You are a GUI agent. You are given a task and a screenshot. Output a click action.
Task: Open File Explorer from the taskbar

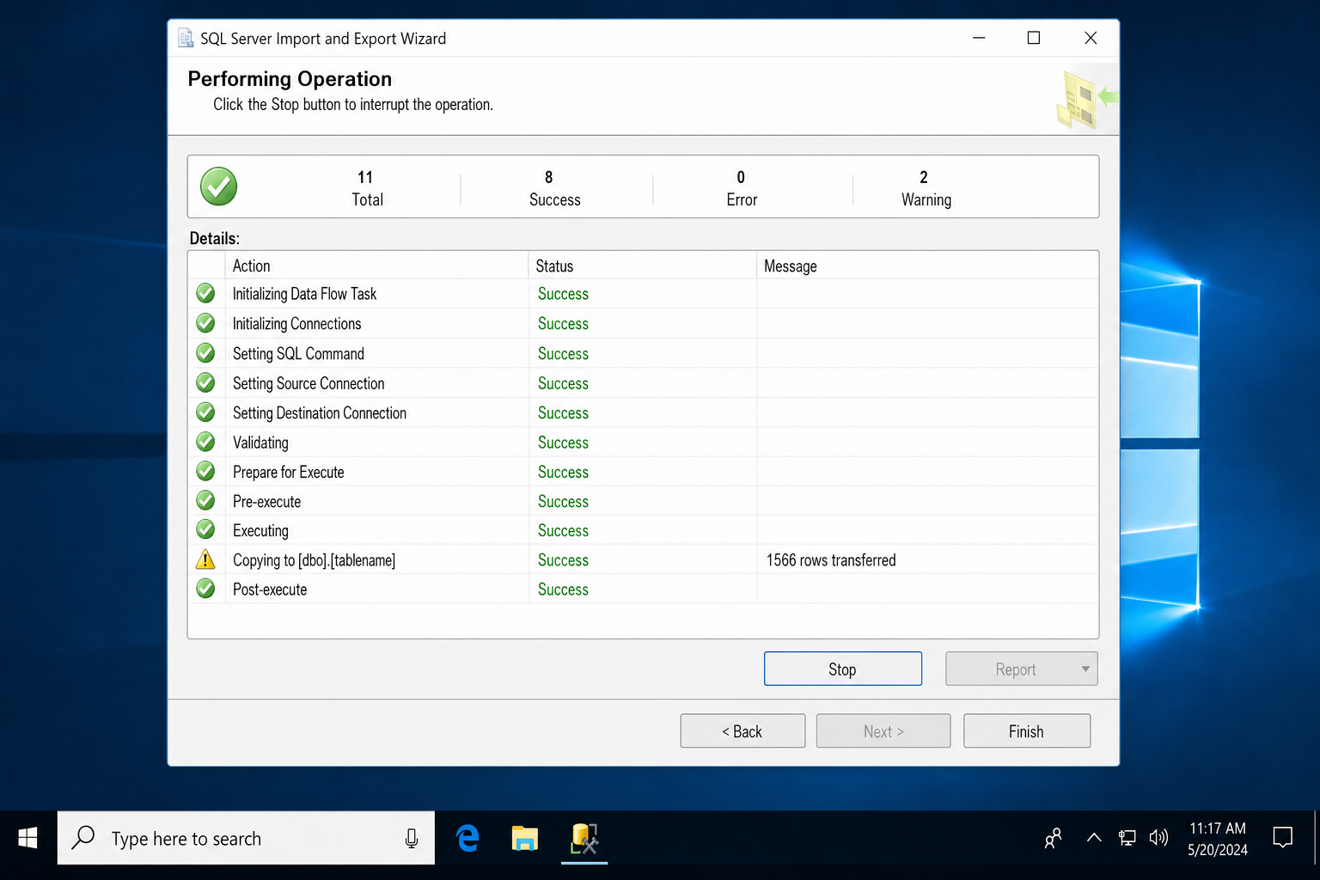[x=524, y=838]
